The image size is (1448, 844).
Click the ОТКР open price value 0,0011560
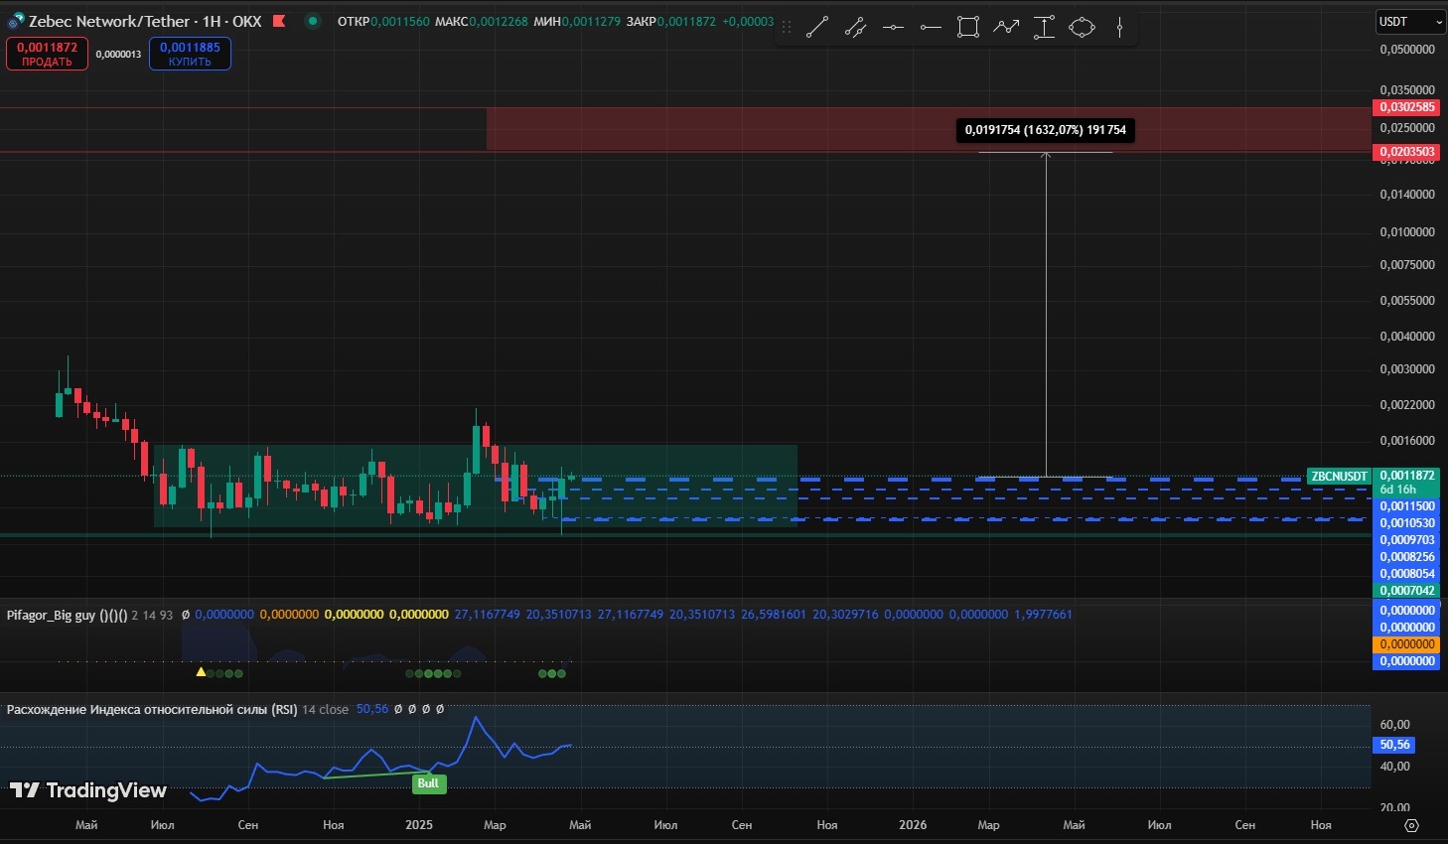pos(400,21)
